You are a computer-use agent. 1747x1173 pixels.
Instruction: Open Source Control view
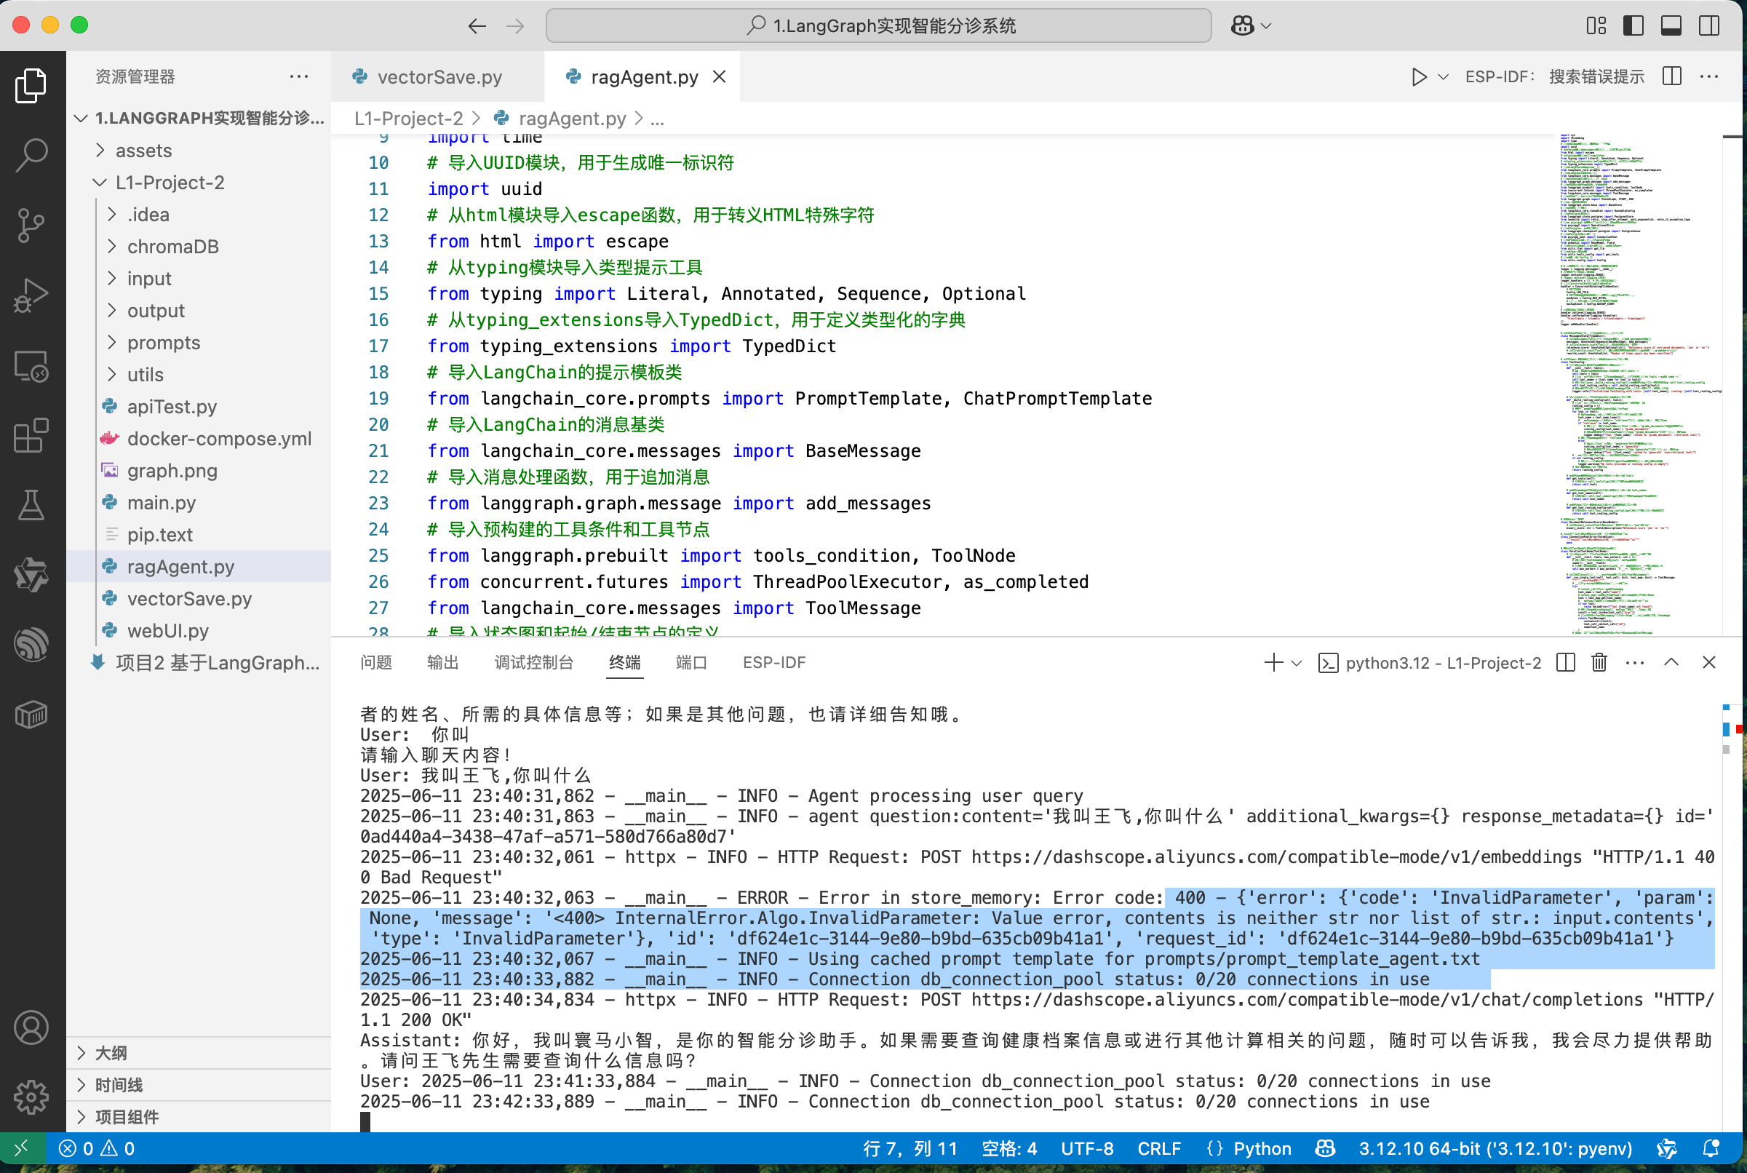31,224
